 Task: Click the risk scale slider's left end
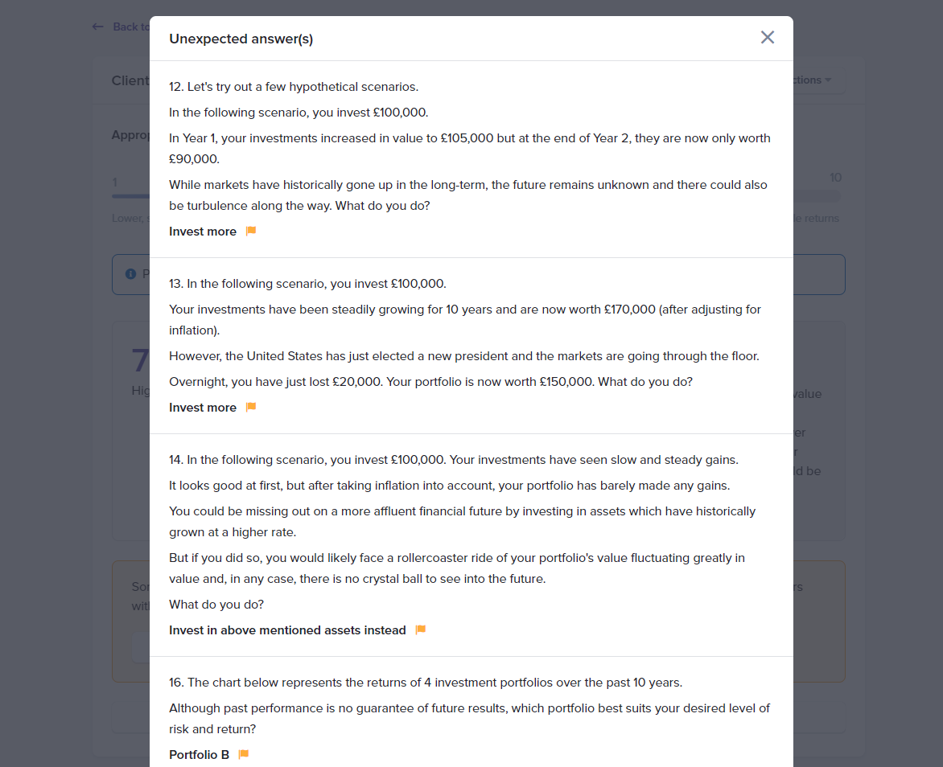(115, 195)
